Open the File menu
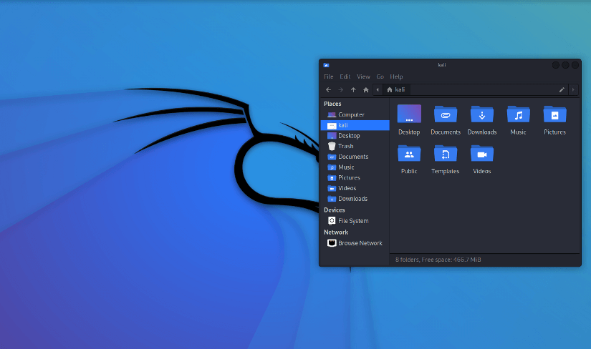This screenshot has height=349, width=591. 329,77
